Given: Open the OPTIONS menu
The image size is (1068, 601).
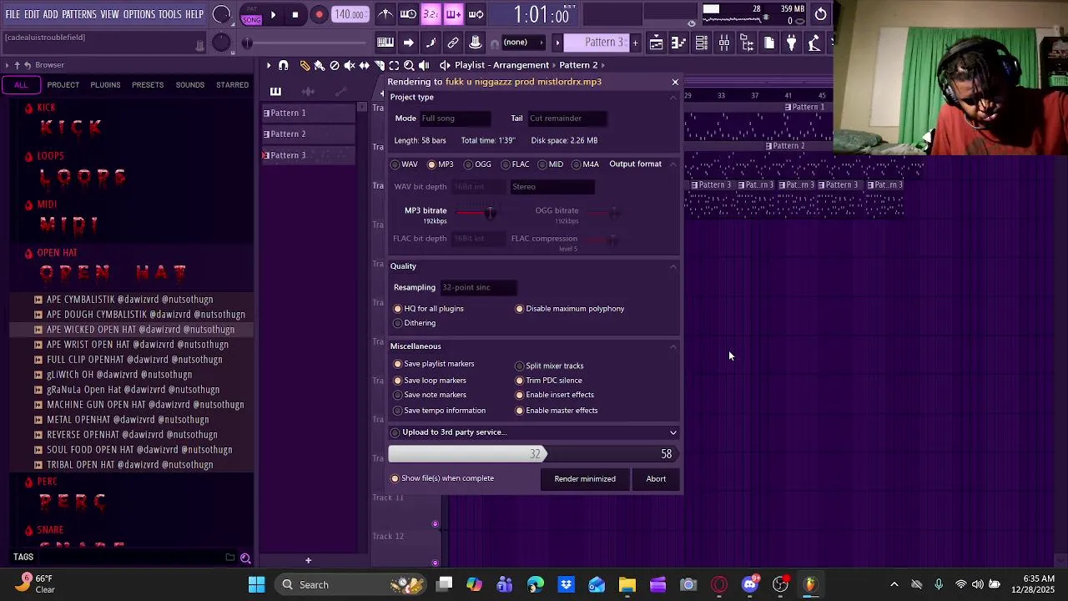Looking at the screenshot, I should tap(139, 14).
